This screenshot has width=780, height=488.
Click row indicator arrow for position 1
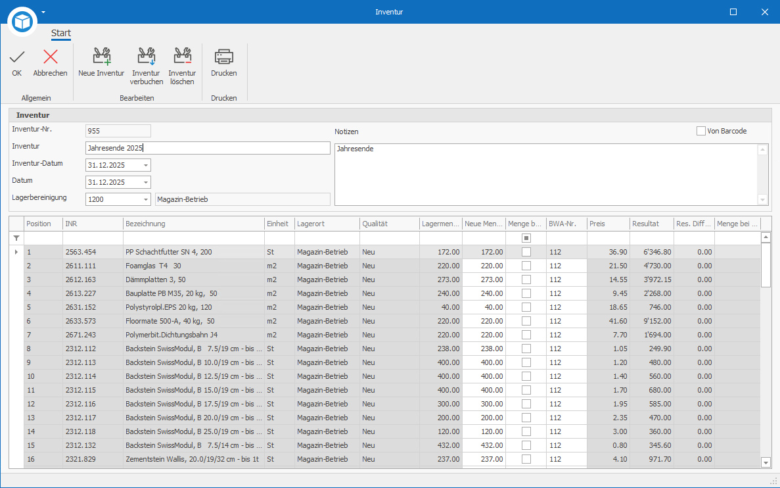click(16, 252)
